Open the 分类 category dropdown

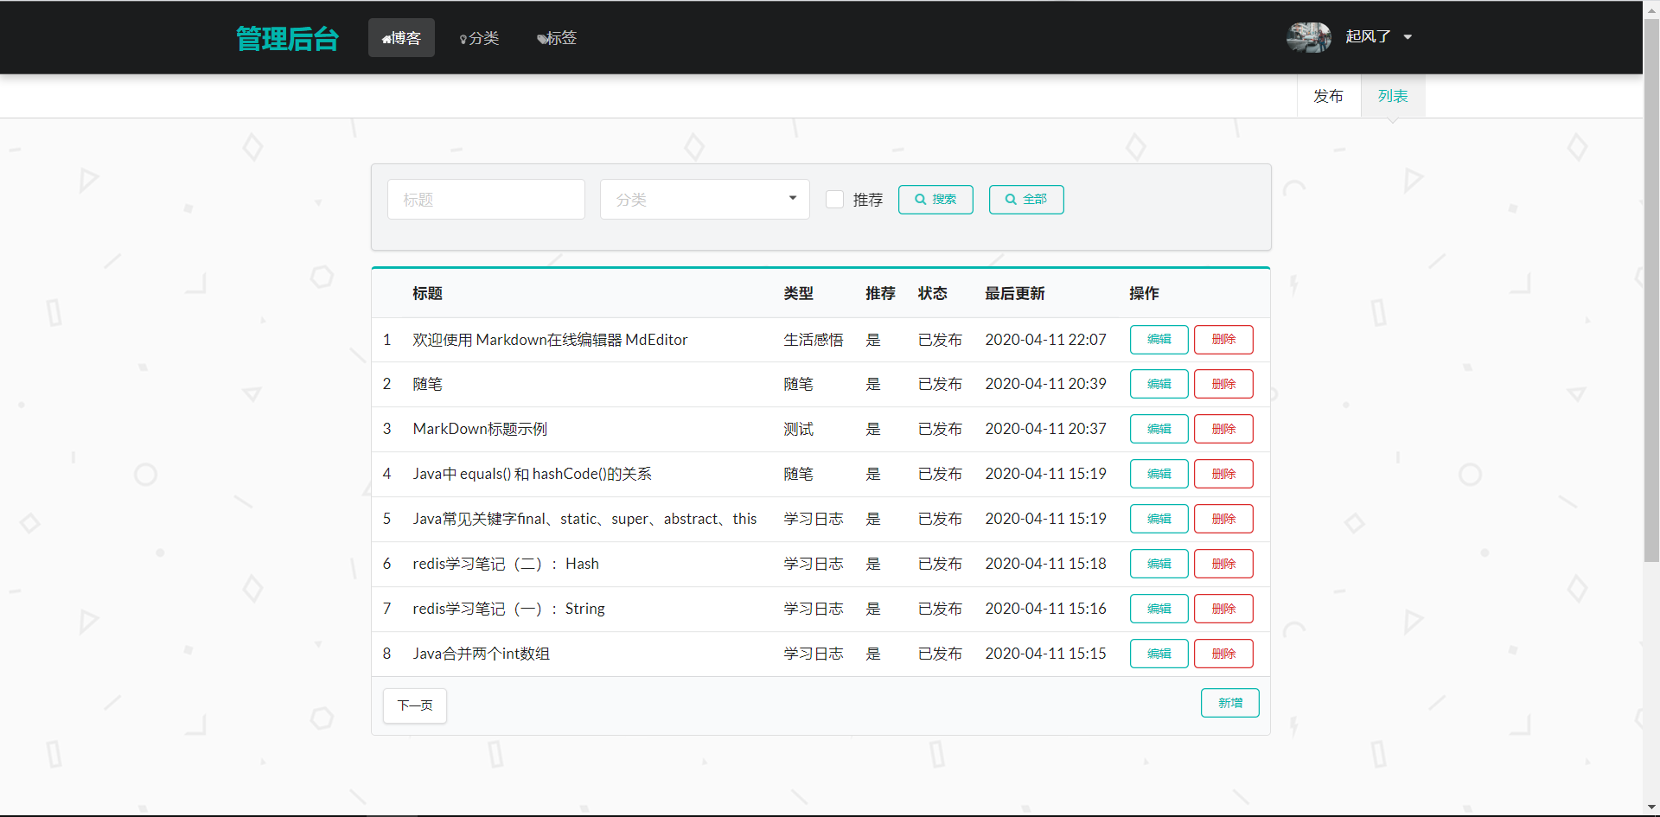tap(705, 200)
